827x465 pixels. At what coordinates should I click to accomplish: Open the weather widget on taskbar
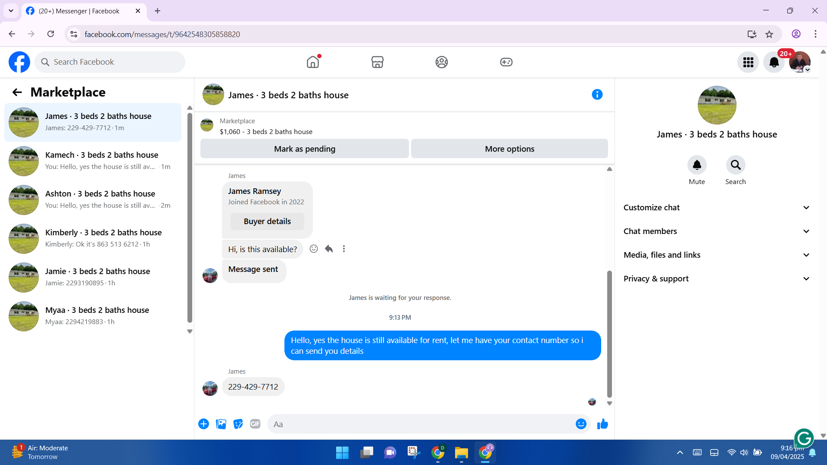coord(40,453)
